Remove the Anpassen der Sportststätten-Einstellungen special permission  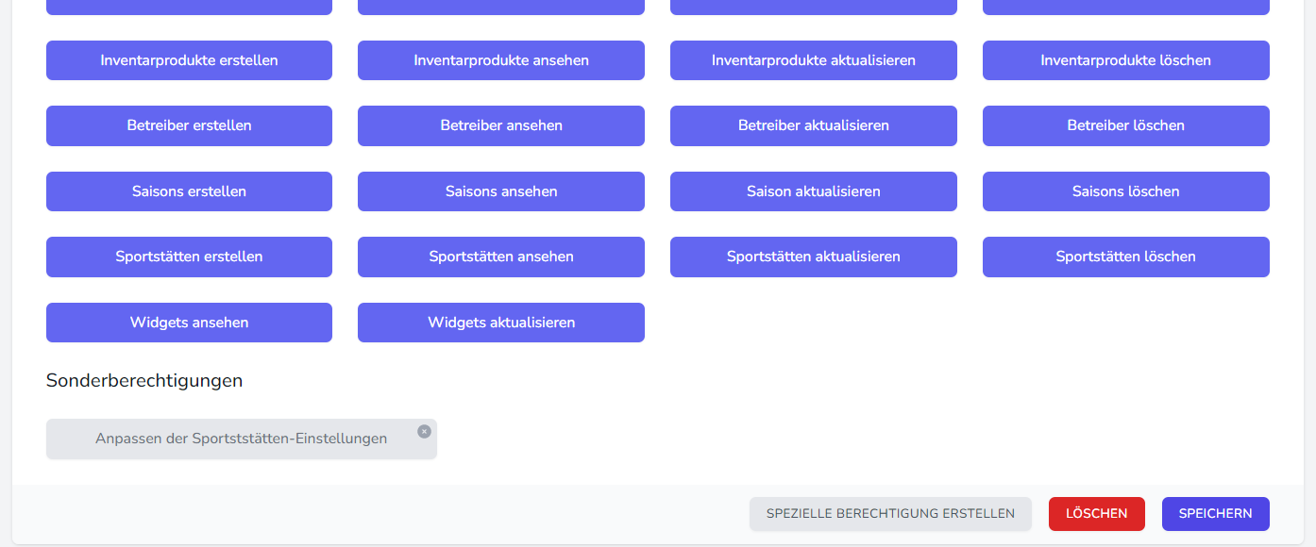pyautogui.click(x=424, y=431)
